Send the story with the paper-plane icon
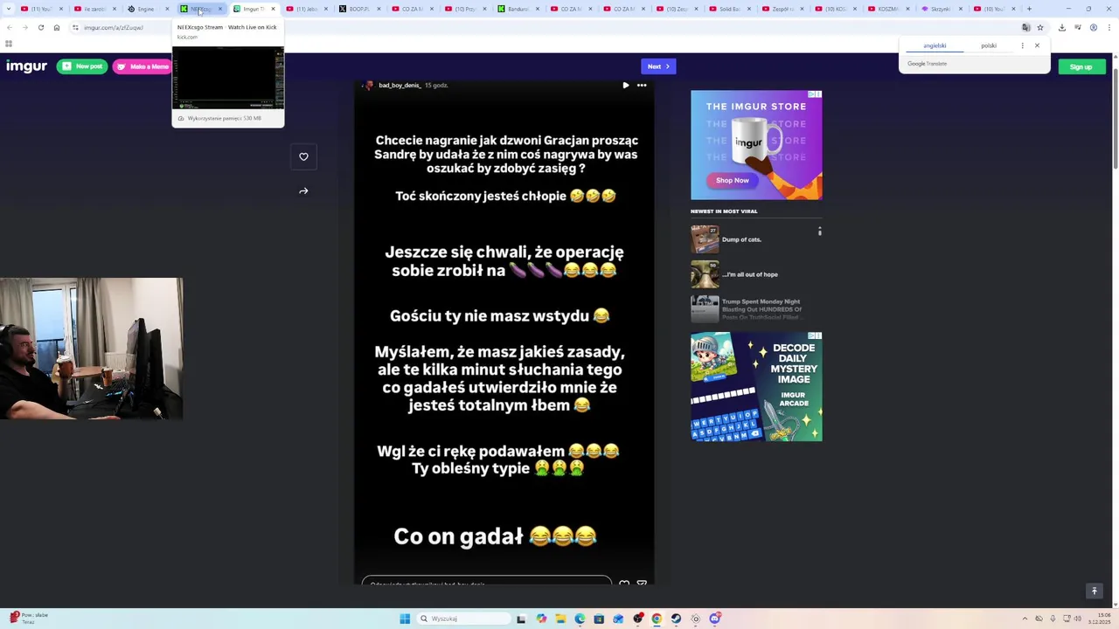Screen dimensions: 1119x629 click(642, 583)
